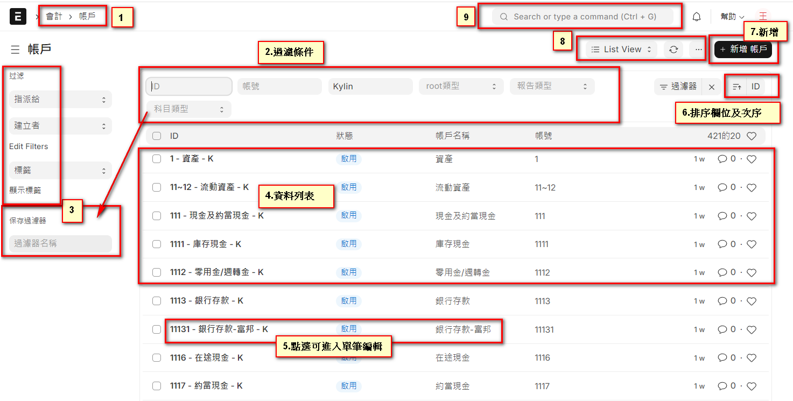Open the notifications bell icon
793x401 pixels.
pyautogui.click(x=697, y=17)
